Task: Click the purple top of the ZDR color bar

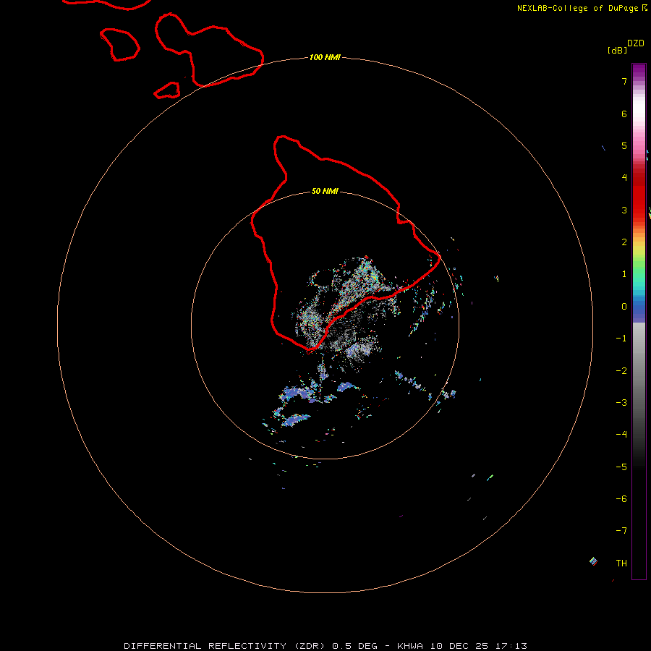Action: pyautogui.click(x=639, y=69)
